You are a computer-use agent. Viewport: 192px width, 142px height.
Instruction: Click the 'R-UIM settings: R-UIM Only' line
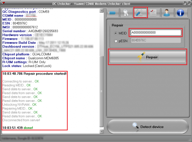(24, 62)
